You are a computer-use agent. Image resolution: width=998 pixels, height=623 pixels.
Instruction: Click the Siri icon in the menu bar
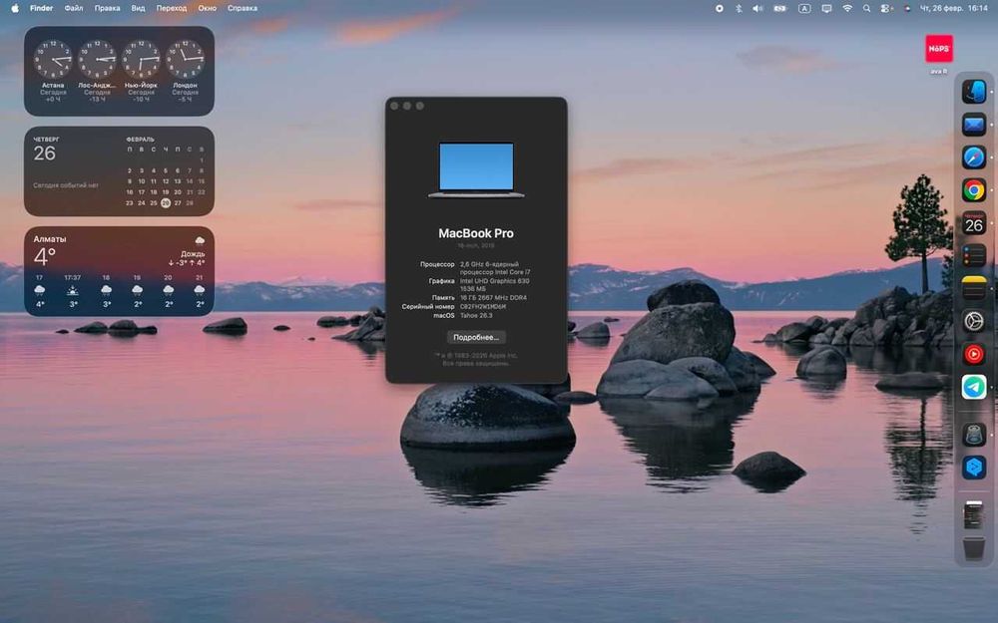pyautogui.click(x=906, y=8)
